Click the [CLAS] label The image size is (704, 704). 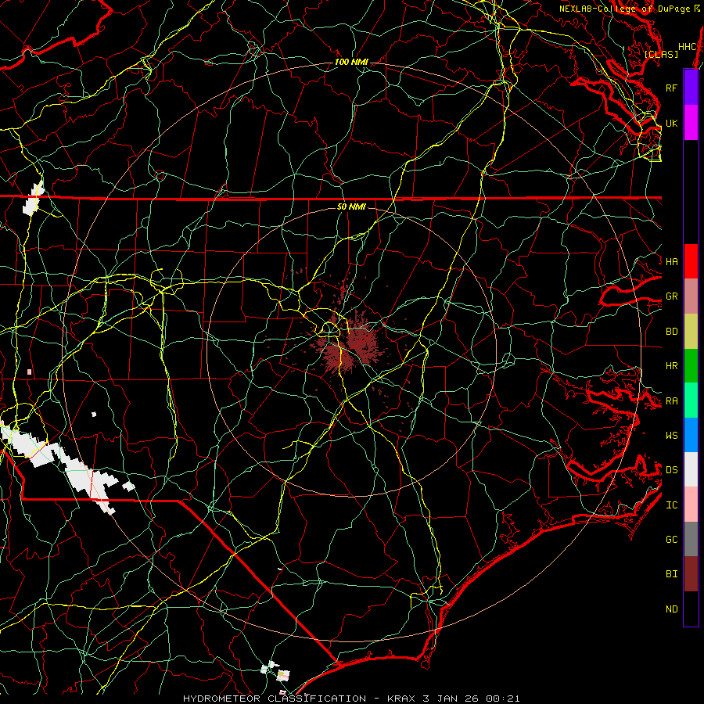coord(661,54)
